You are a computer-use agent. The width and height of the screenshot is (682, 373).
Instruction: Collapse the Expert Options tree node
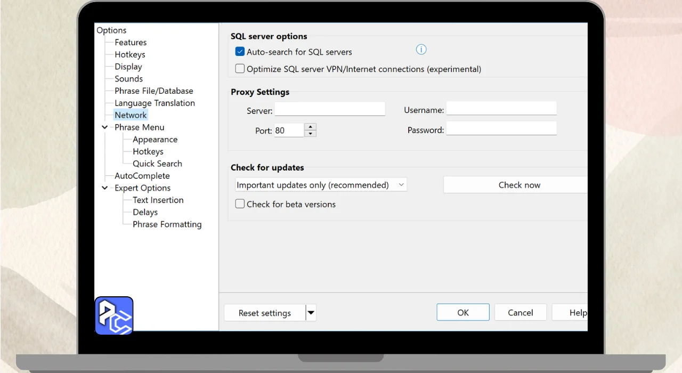pyautogui.click(x=105, y=188)
